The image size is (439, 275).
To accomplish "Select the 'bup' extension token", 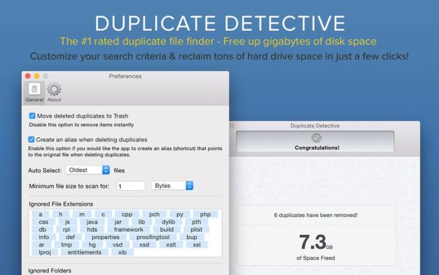I will [x=192, y=237].
